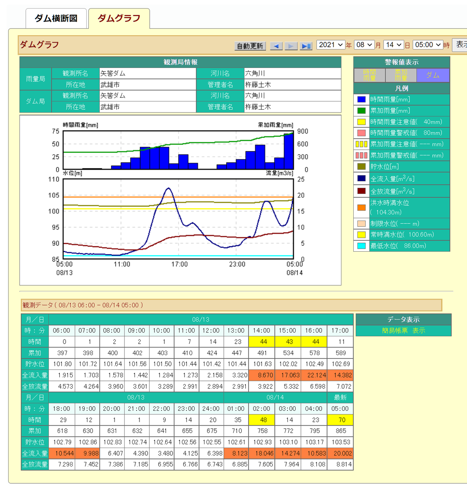Click the 杵藤土木 manager in ダム局 row
The width and height of the screenshot is (467, 491).
[258, 107]
